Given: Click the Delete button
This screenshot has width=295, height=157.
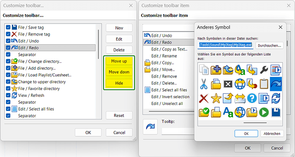Looking at the screenshot, I should 119,50.
